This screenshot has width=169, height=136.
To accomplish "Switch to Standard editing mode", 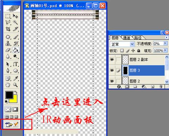I will [x=8, y=109].
